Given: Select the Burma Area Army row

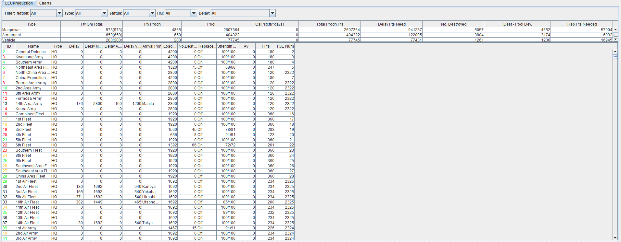Looking at the screenshot, I should click(148, 83).
